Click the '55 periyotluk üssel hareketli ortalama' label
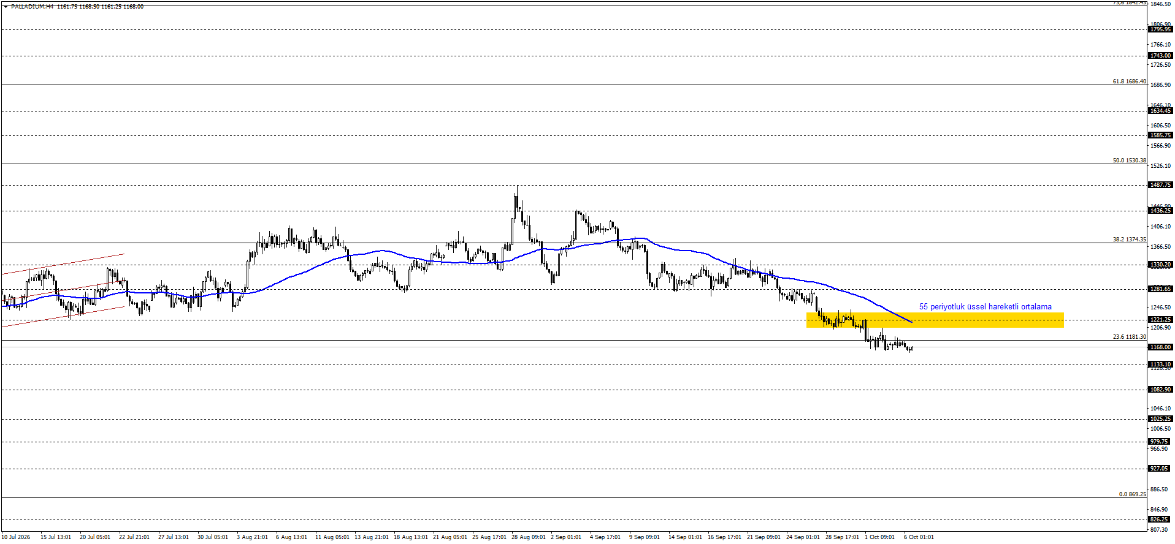Screen dimensions: 1175x544 [x=985, y=307]
